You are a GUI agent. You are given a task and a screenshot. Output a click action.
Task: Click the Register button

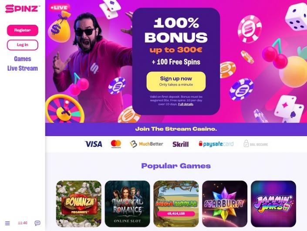coord(23,31)
